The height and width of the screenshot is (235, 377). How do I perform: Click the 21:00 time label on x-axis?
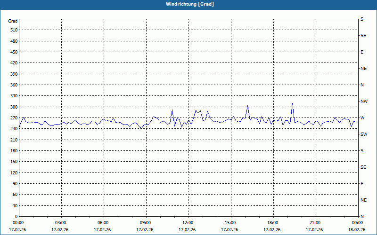pyautogui.click(x=315, y=223)
